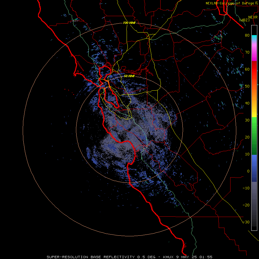Select the -30 value on the dBZ scale
Image resolution: width=259 pixels, height=259 pixels.
click(246, 222)
